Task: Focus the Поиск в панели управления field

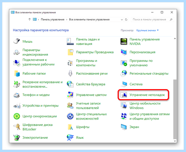Action: pos(153,20)
